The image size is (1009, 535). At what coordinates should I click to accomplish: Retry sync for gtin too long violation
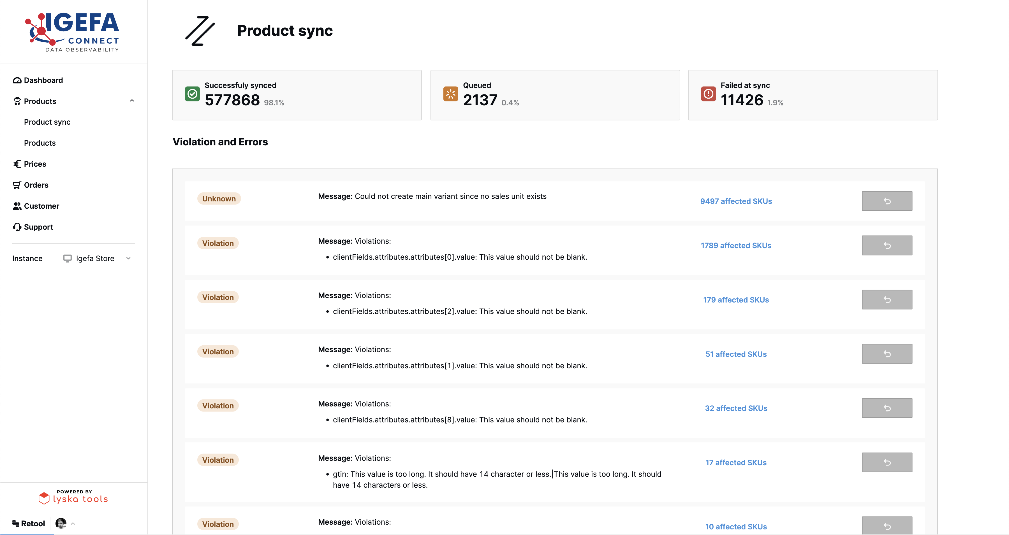[x=887, y=462]
